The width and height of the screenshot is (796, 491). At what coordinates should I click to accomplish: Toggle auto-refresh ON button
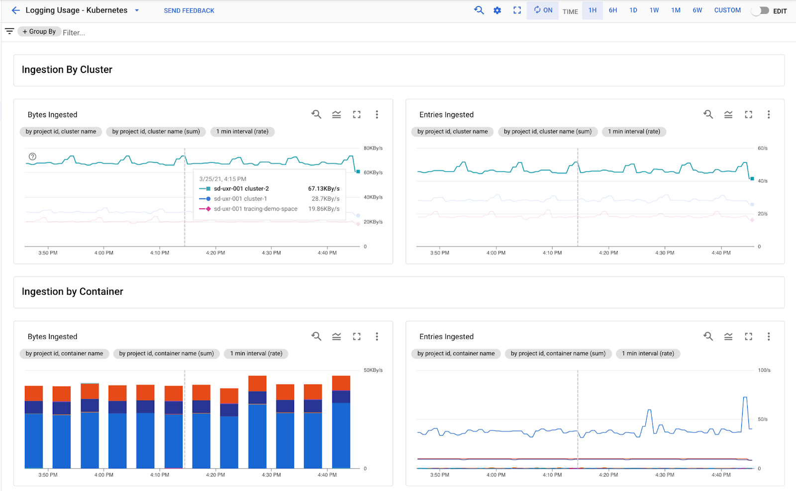tap(543, 10)
